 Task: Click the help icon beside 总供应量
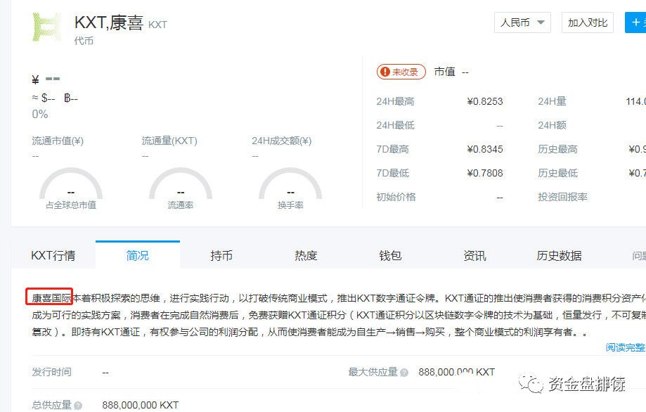(x=78, y=406)
